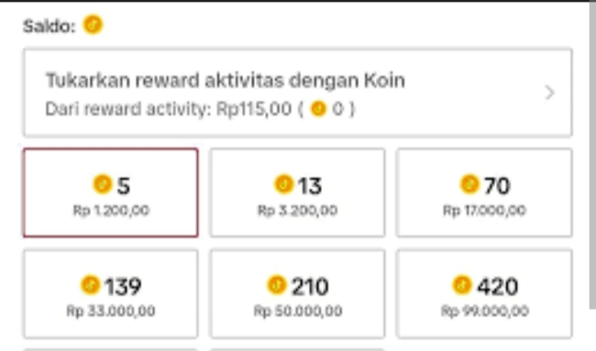This screenshot has height=351, width=596.
Task: Pick the 70 coins Rp 17.000,00 option
Action: click(484, 193)
